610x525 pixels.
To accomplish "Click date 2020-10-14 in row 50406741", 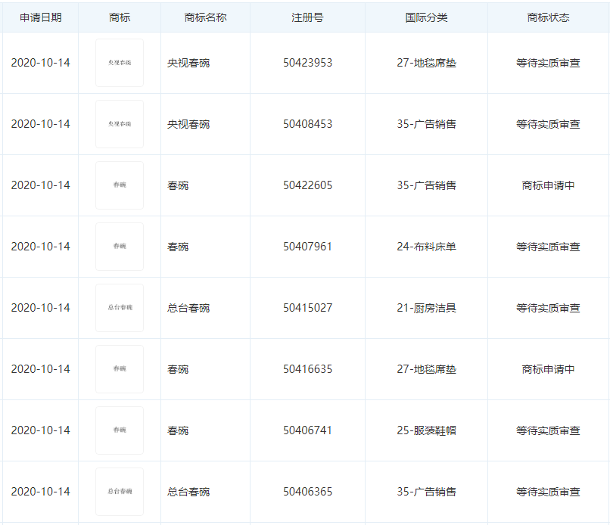I will tap(40, 430).
